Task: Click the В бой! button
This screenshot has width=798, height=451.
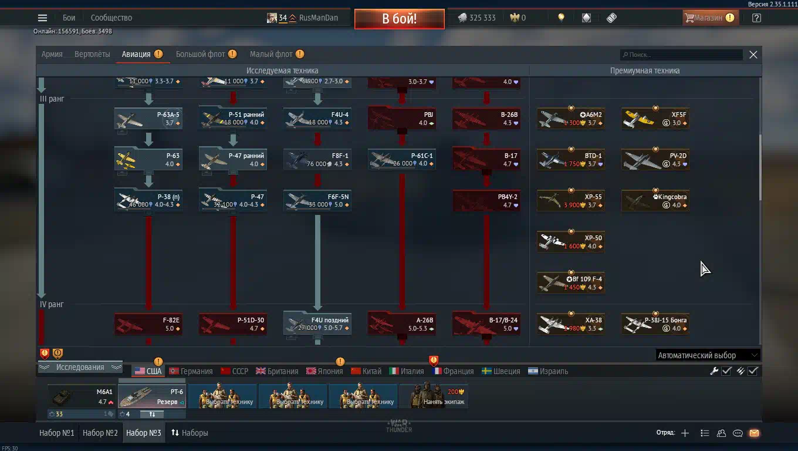Action: [x=400, y=18]
